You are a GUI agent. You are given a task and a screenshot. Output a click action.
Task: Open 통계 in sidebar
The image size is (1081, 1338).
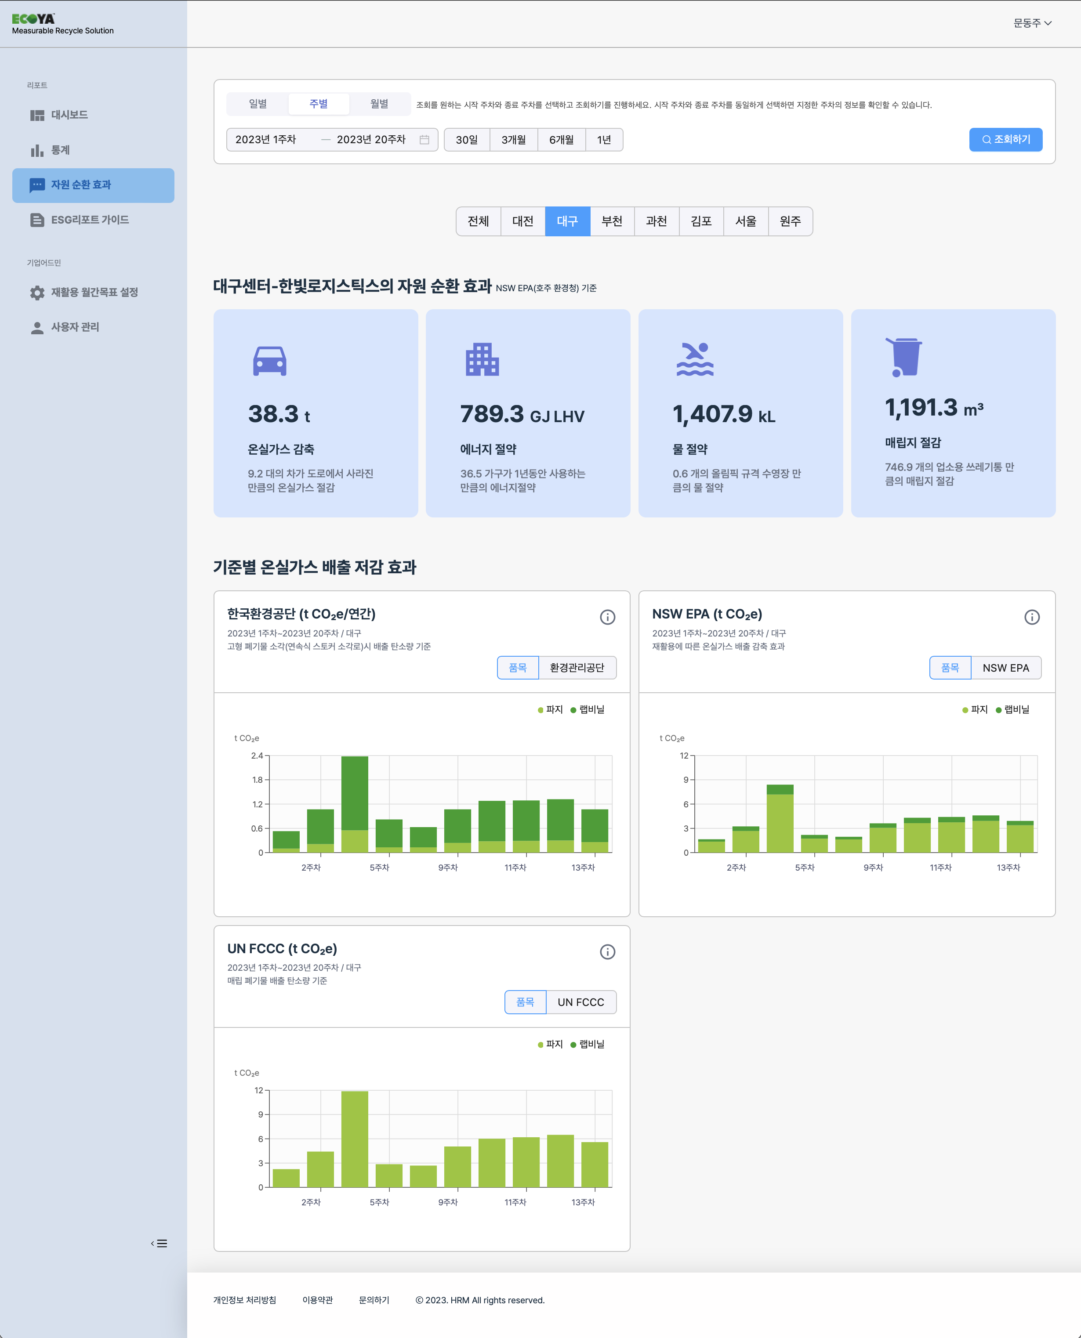point(94,150)
